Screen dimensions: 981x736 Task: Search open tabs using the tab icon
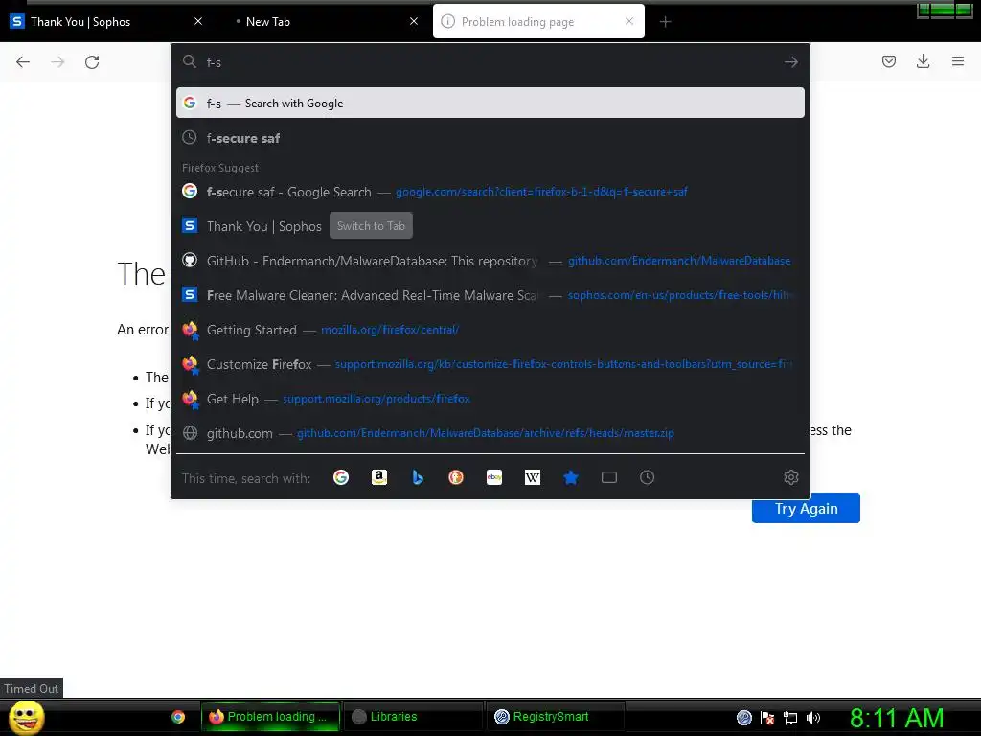click(x=609, y=477)
